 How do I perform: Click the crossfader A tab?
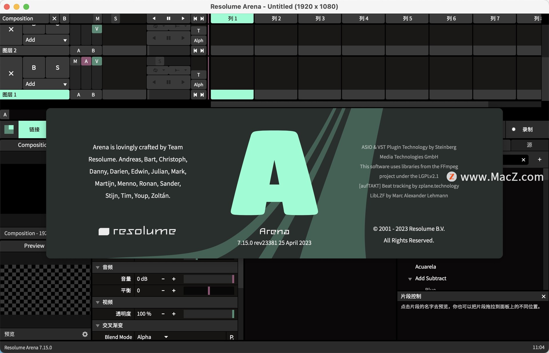pos(5,115)
